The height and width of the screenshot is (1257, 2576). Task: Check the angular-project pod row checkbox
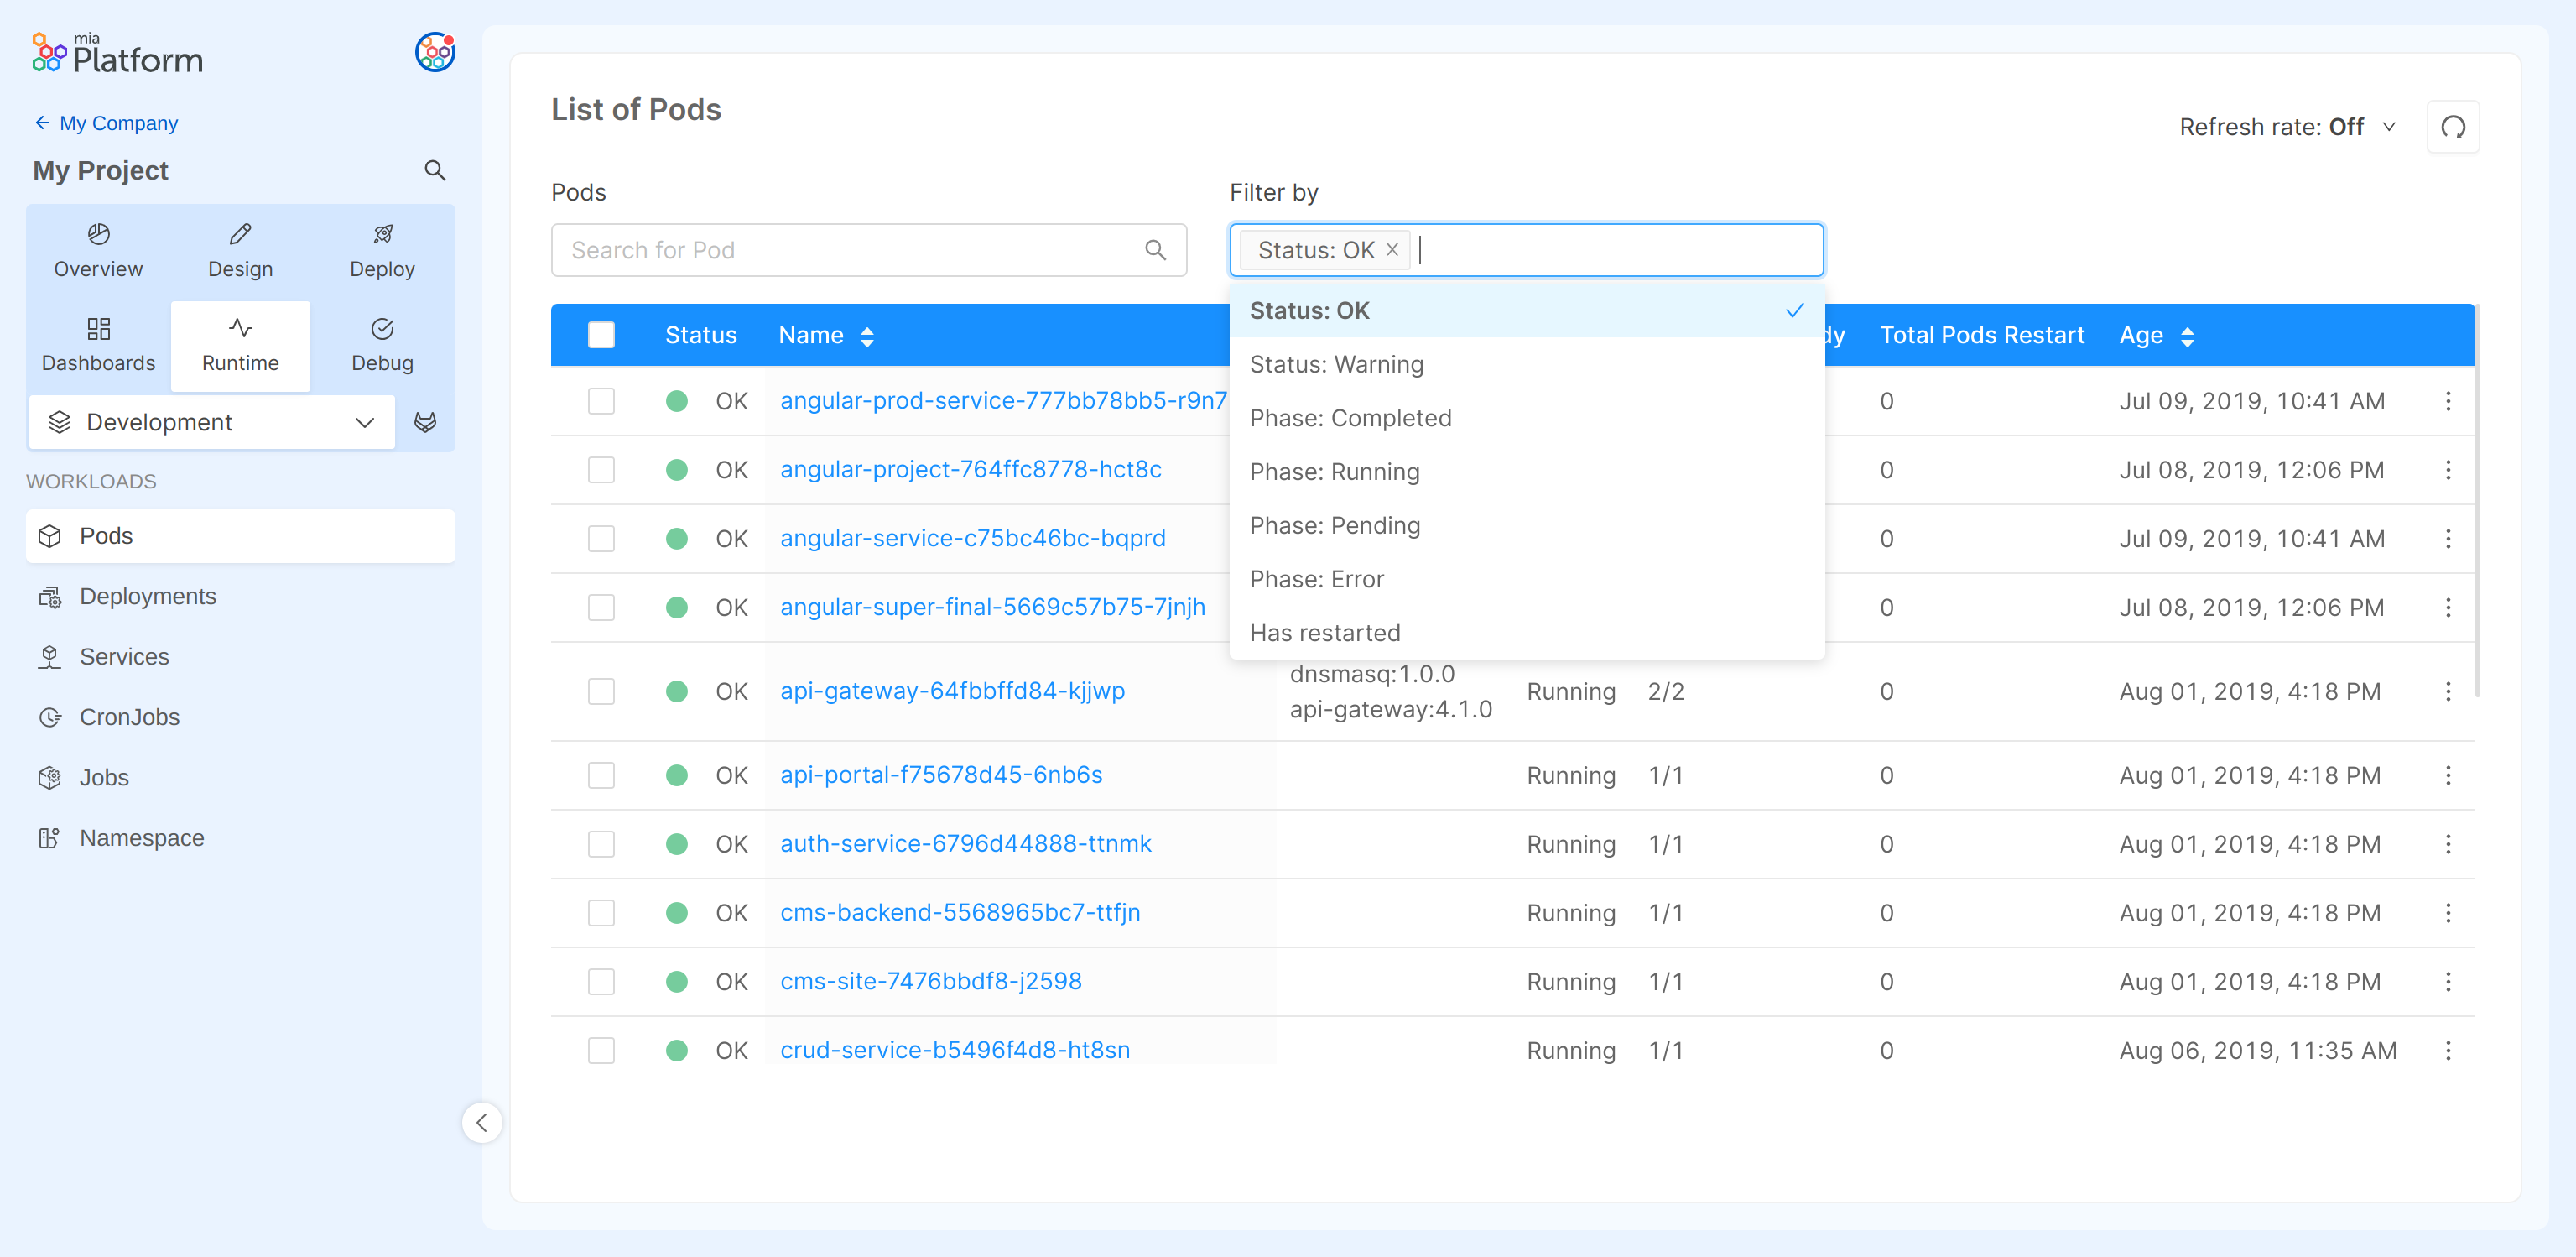pos(601,470)
